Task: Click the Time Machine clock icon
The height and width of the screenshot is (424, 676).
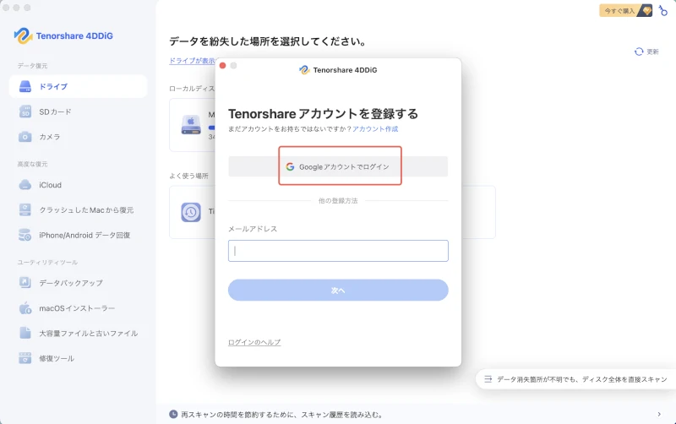Action: 191,212
